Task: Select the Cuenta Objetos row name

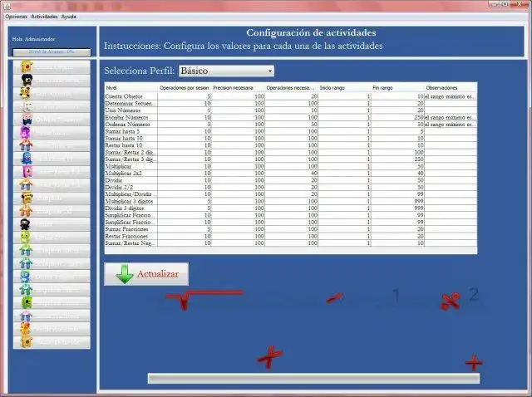Action: [131, 96]
